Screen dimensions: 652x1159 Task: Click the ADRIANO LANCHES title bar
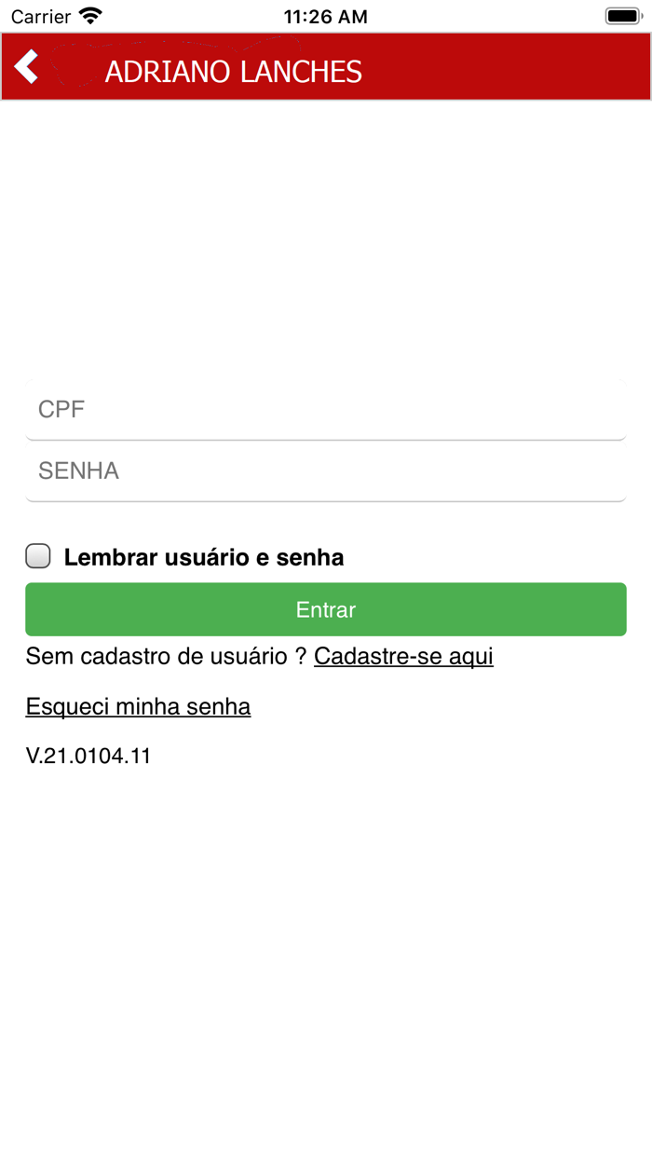click(x=232, y=70)
